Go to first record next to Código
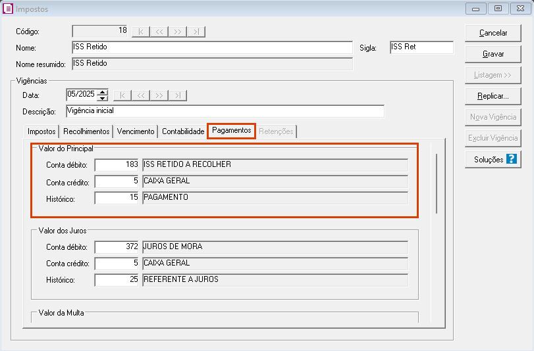 point(141,32)
